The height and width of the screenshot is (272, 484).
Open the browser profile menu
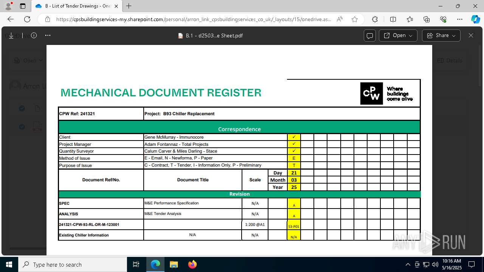(x=8, y=6)
